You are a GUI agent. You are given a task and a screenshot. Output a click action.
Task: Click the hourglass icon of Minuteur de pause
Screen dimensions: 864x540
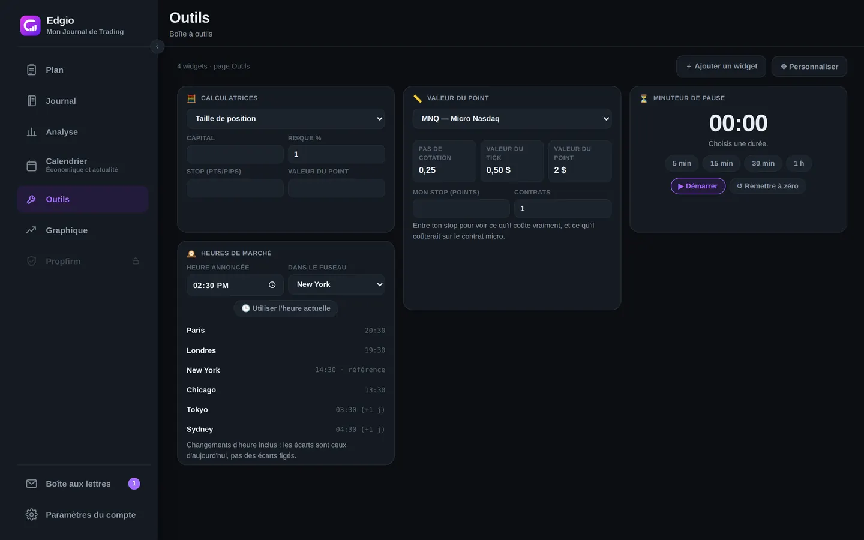tap(644, 98)
